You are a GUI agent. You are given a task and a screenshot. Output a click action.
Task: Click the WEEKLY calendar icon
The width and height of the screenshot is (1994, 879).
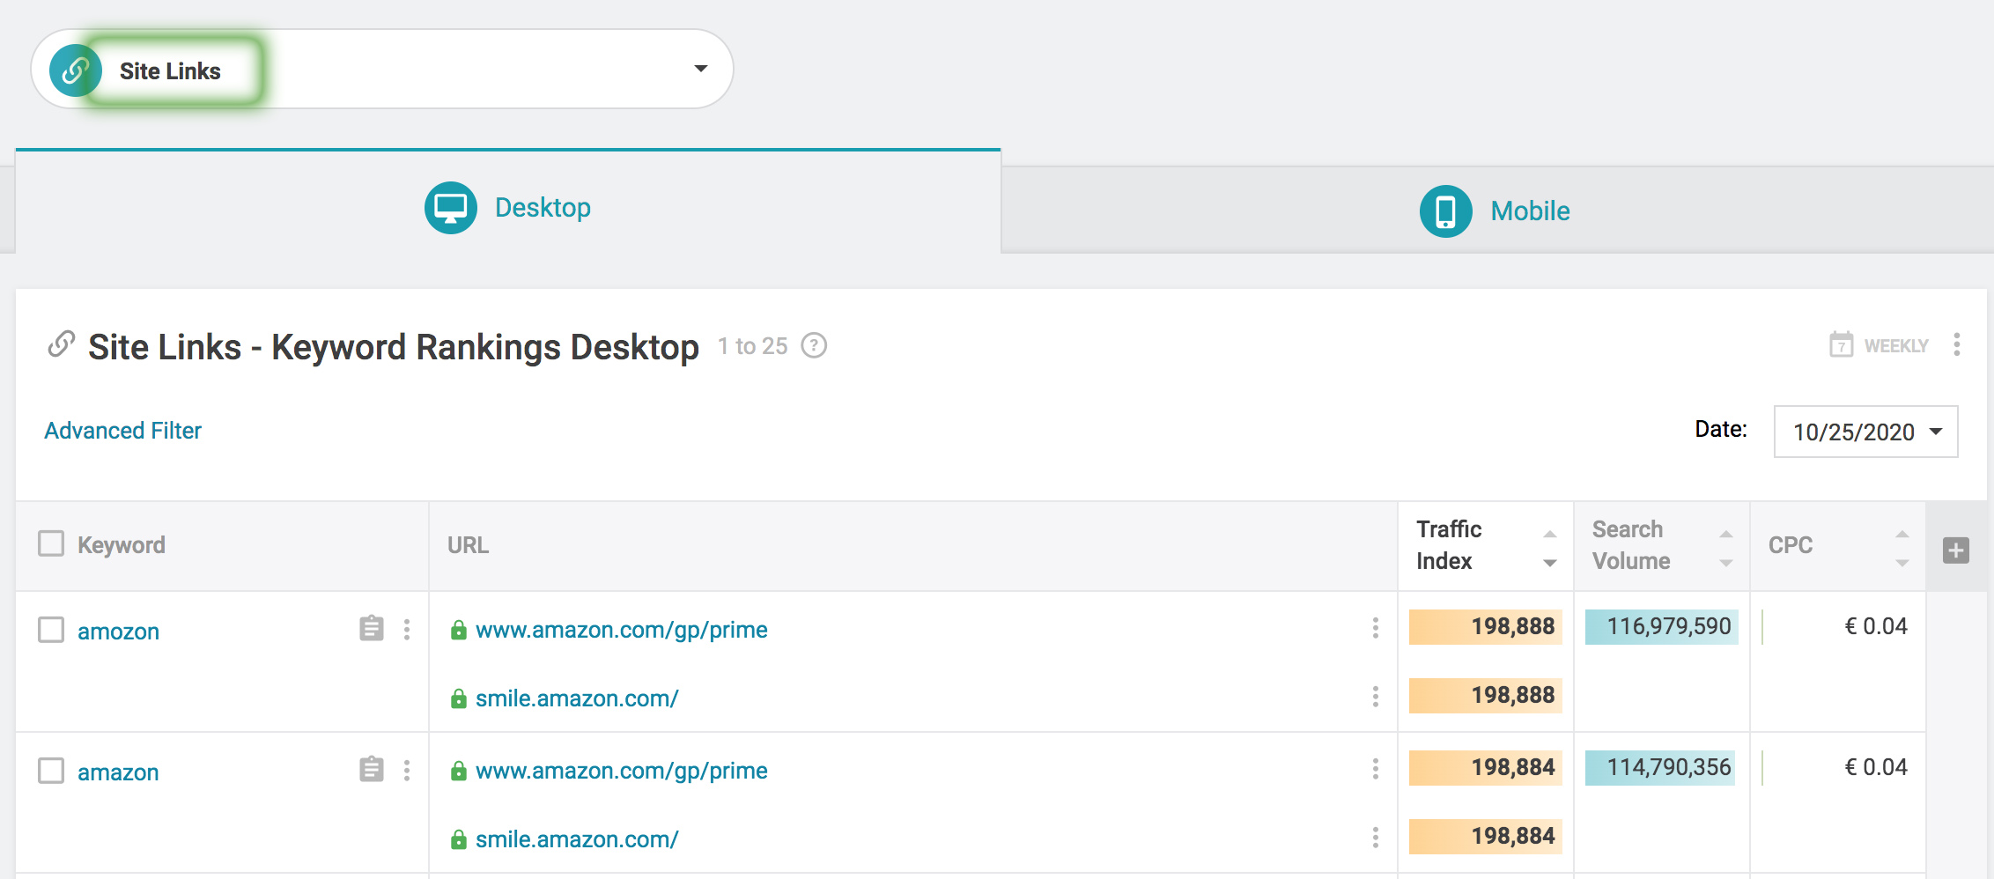coord(1841,344)
